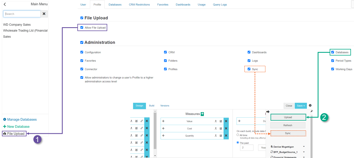The image size is (354, 158).
Task: Click the move handle on Quantity measure
Action: [x=163, y=136]
